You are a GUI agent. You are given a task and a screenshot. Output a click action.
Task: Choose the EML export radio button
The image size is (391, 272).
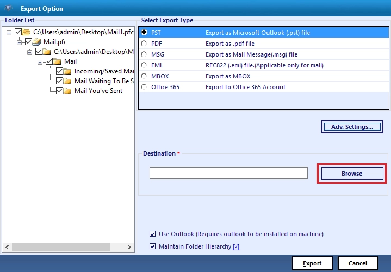pos(144,65)
